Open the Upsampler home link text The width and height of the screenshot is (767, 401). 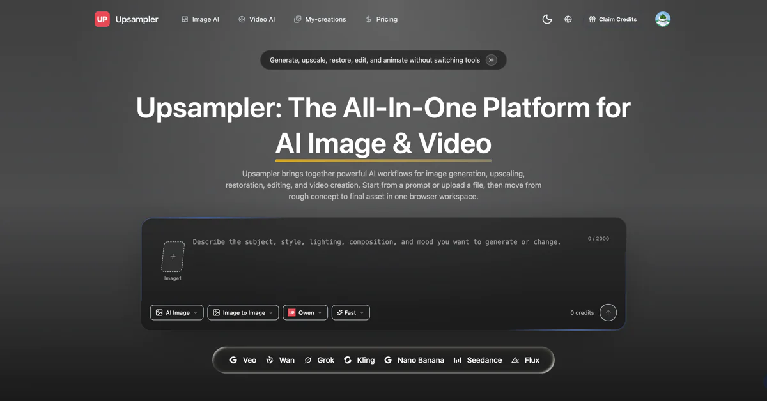tap(137, 19)
